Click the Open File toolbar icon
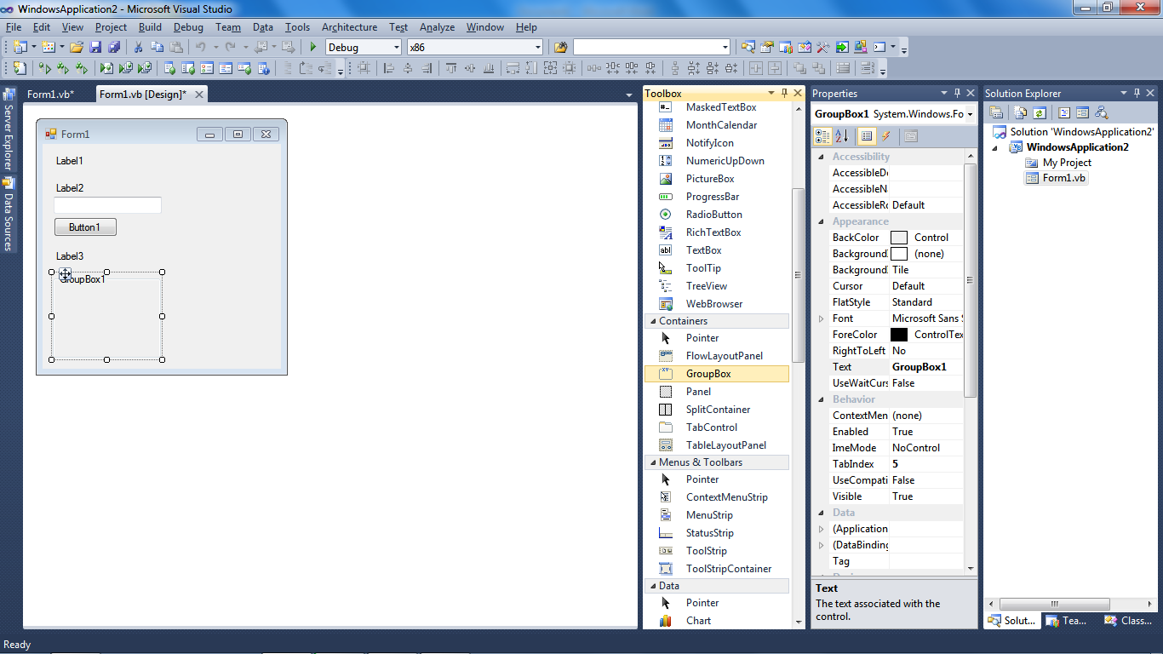 tap(75, 47)
